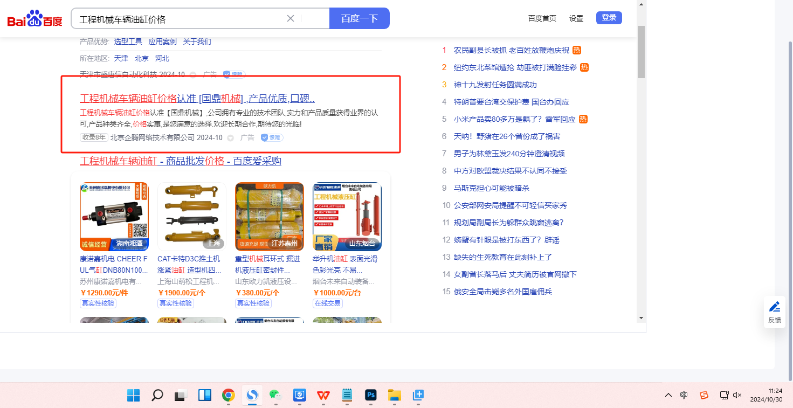Open the Windows Start menu
This screenshot has width=793, height=408.
[x=133, y=395]
